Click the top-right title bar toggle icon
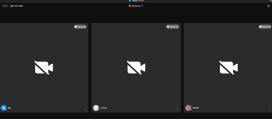Viewport: 272px width, 119px height. tap(271, 1)
